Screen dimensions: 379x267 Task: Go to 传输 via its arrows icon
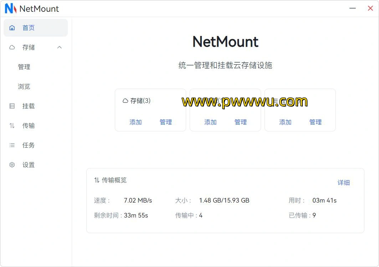(12, 126)
